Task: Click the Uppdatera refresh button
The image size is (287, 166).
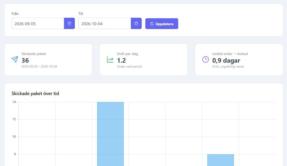Action: [x=162, y=24]
